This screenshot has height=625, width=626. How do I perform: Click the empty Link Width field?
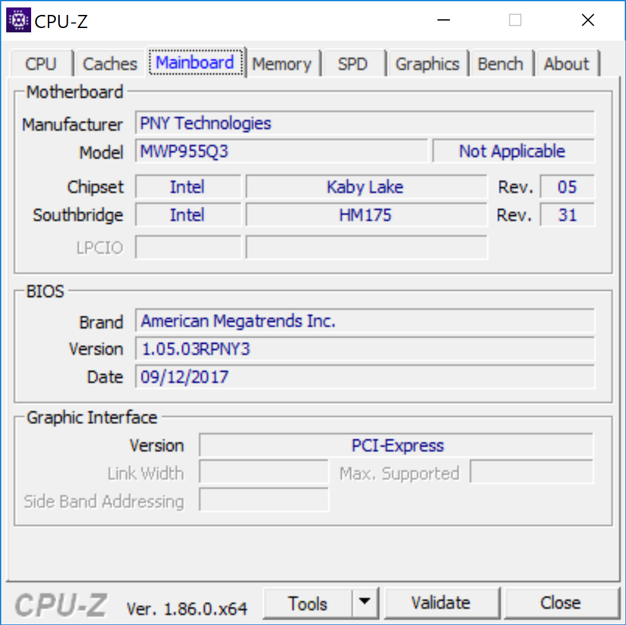click(x=264, y=472)
